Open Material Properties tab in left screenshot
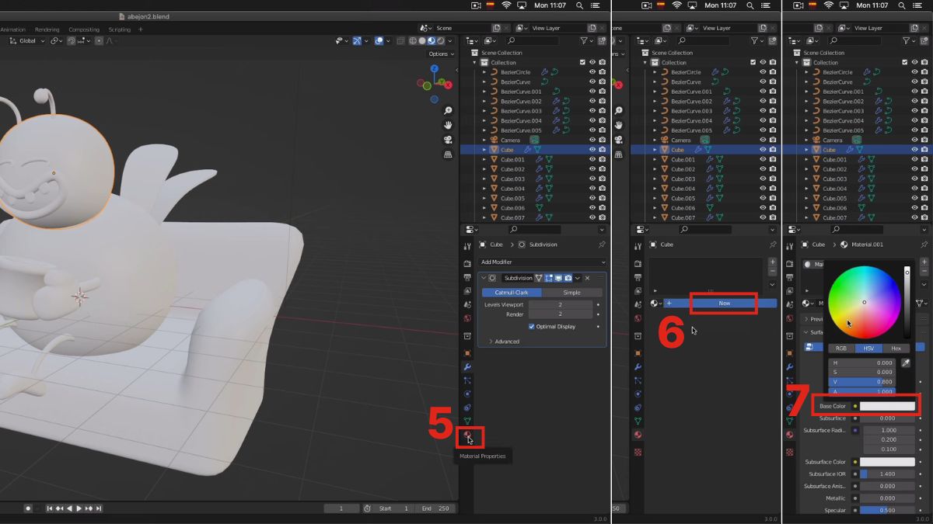The height and width of the screenshot is (524, 933). pyautogui.click(x=467, y=436)
